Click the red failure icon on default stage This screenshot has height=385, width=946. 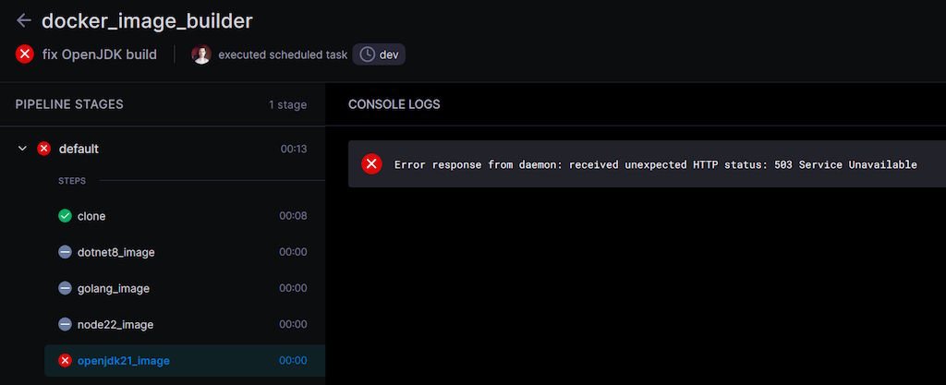(x=43, y=149)
